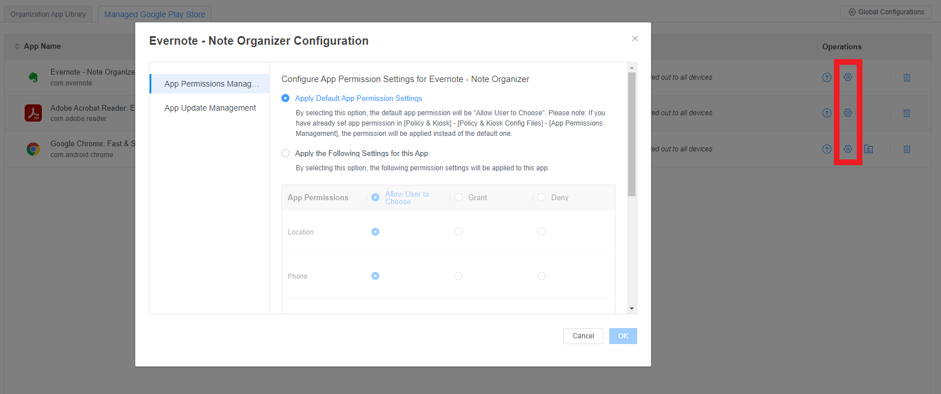Image resolution: width=941 pixels, height=394 pixels.
Task: Open the Organization App Library tab
Action: pos(48,14)
